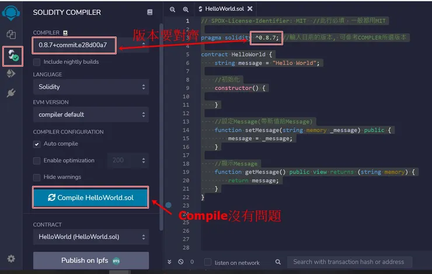The image size is (432, 274).
Task: Zoom in the editor font
Action: [x=186, y=9]
